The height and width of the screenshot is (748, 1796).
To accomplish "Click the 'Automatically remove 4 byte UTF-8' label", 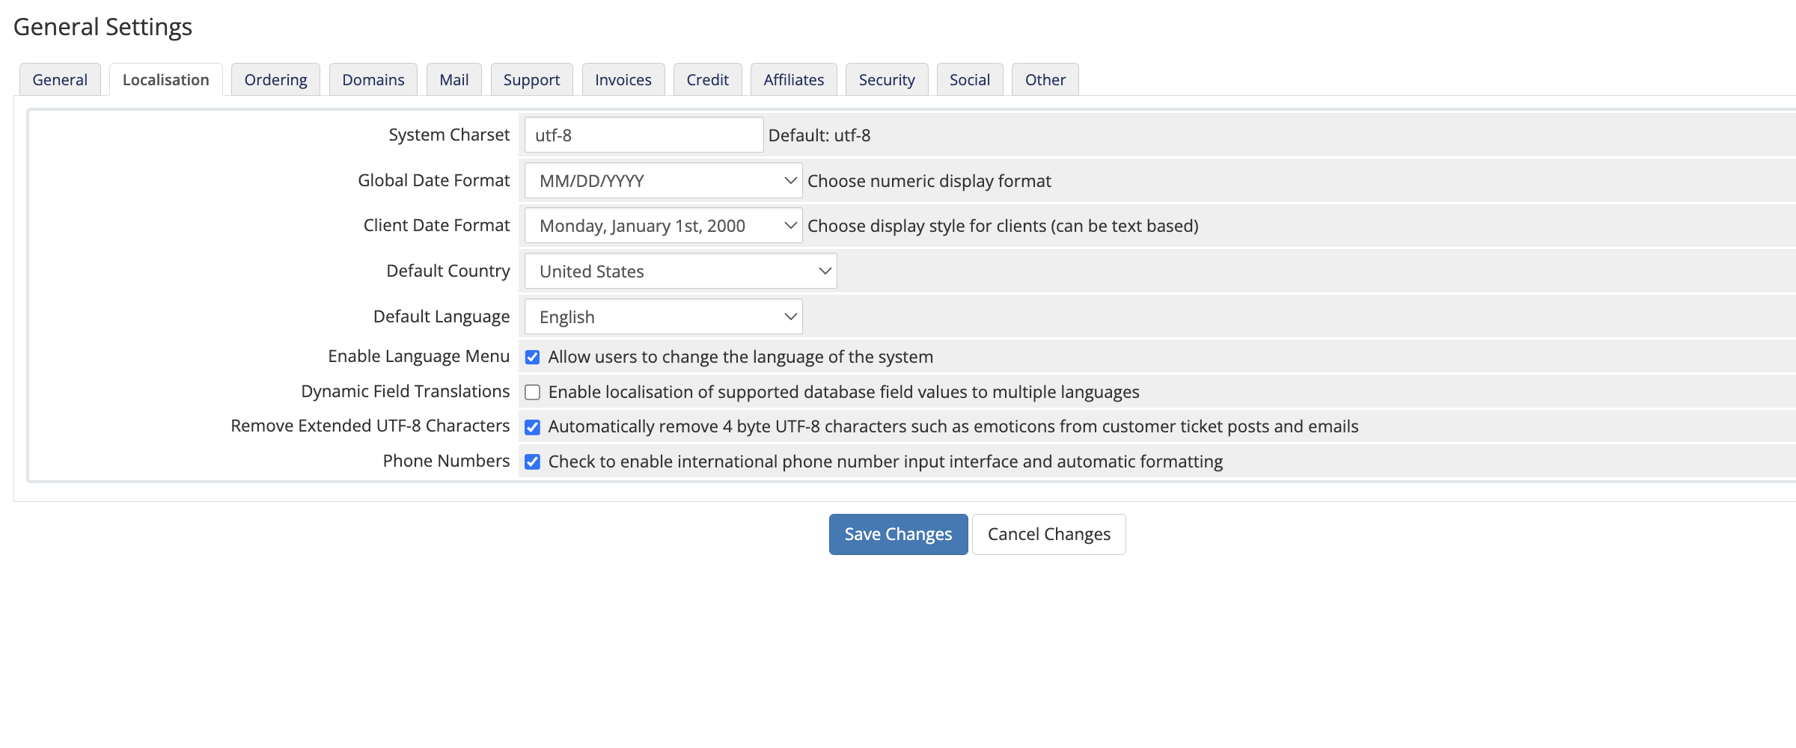I will click(953, 426).
